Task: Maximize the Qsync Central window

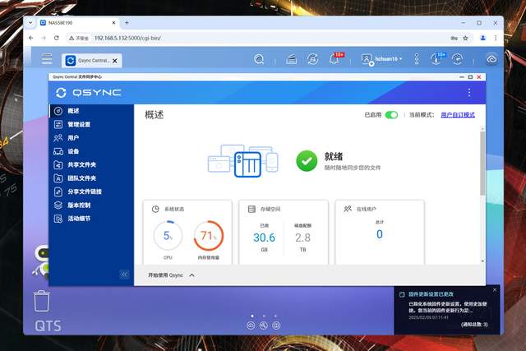Action: [470, 76]
